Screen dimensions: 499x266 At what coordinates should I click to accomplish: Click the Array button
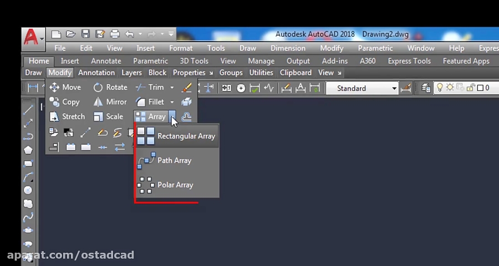tap(151, 117)
